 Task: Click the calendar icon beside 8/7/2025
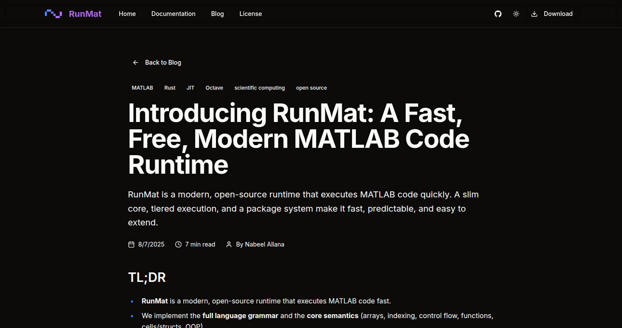click(x=131, y=244)
